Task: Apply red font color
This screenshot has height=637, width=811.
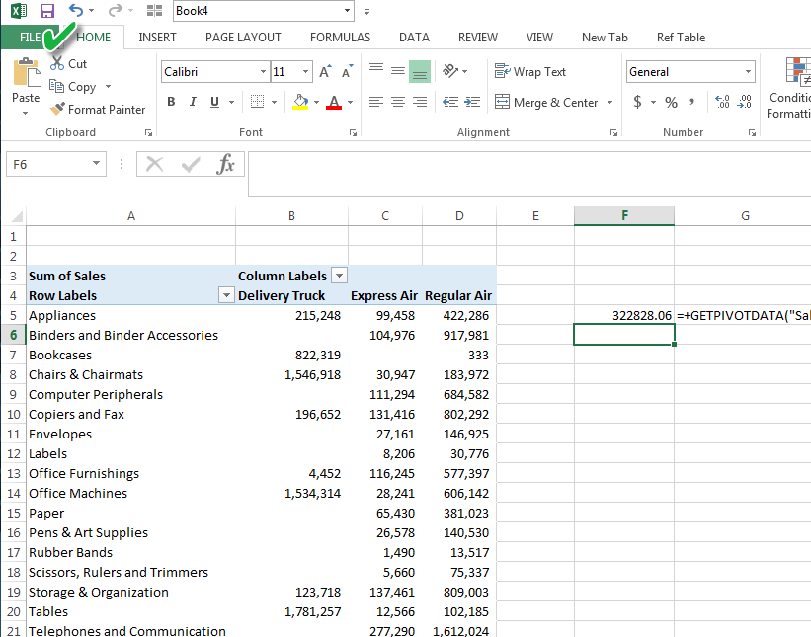Action: 334,102
